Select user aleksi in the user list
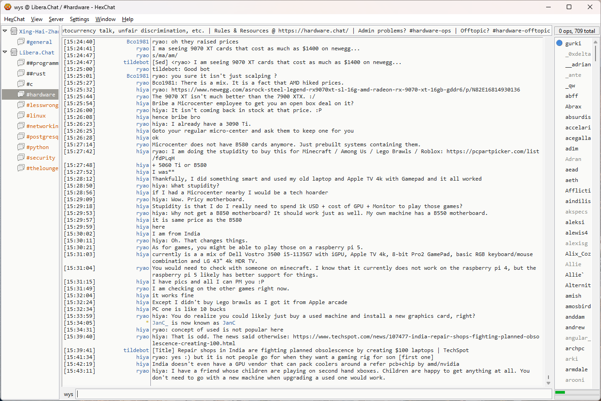 (574, 222)
